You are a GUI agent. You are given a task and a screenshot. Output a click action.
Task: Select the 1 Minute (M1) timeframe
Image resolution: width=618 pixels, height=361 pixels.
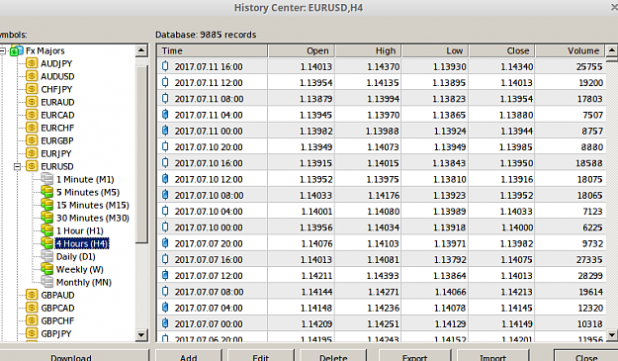click(x=85, y=179)
